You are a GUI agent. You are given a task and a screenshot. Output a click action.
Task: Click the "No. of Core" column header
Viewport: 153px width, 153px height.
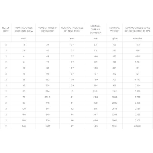tap(6, 29)
